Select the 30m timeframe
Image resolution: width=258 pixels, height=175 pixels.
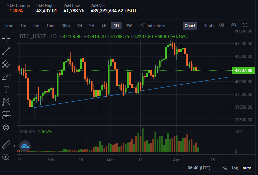click(x=66, y=26)
